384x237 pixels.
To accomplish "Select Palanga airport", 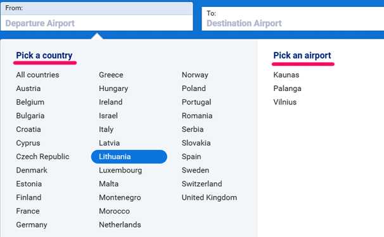I will click(x=287, y=88).
